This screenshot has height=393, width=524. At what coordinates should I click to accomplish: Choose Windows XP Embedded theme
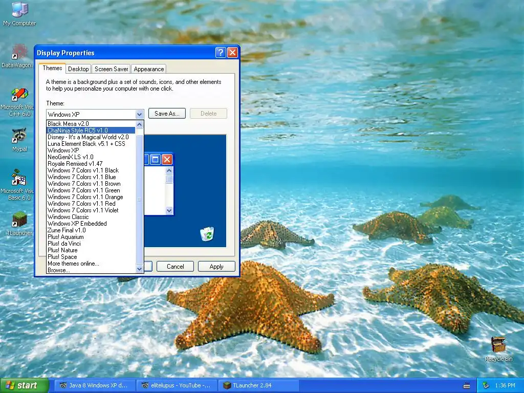coord(91,224)
